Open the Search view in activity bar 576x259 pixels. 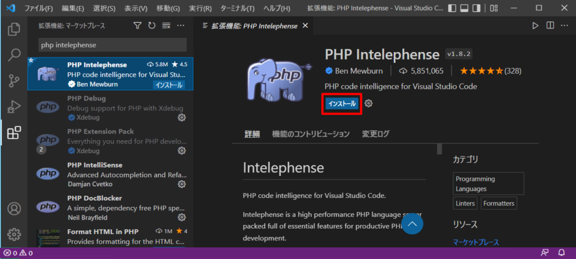[x=13, y=55]
